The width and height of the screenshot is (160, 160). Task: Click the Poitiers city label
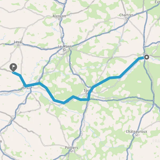pyautogui.click(x=71, y=147)
